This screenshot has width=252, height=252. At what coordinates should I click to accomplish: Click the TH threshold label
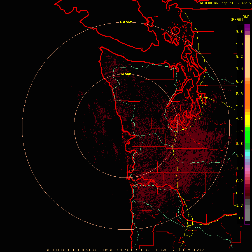point(241,218)
